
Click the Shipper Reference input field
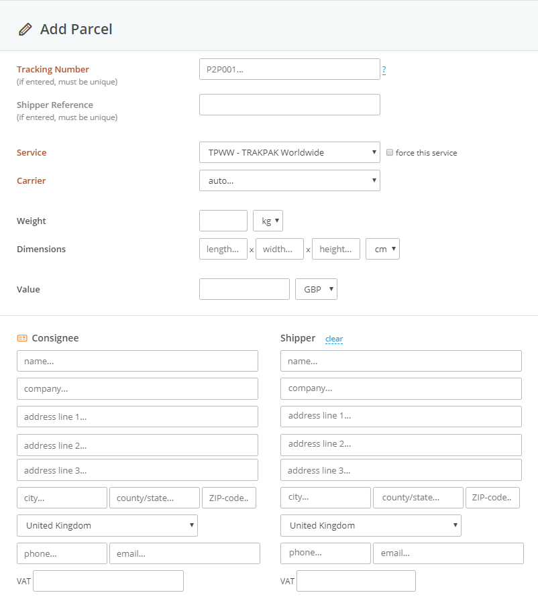click(x=289, y=105)
